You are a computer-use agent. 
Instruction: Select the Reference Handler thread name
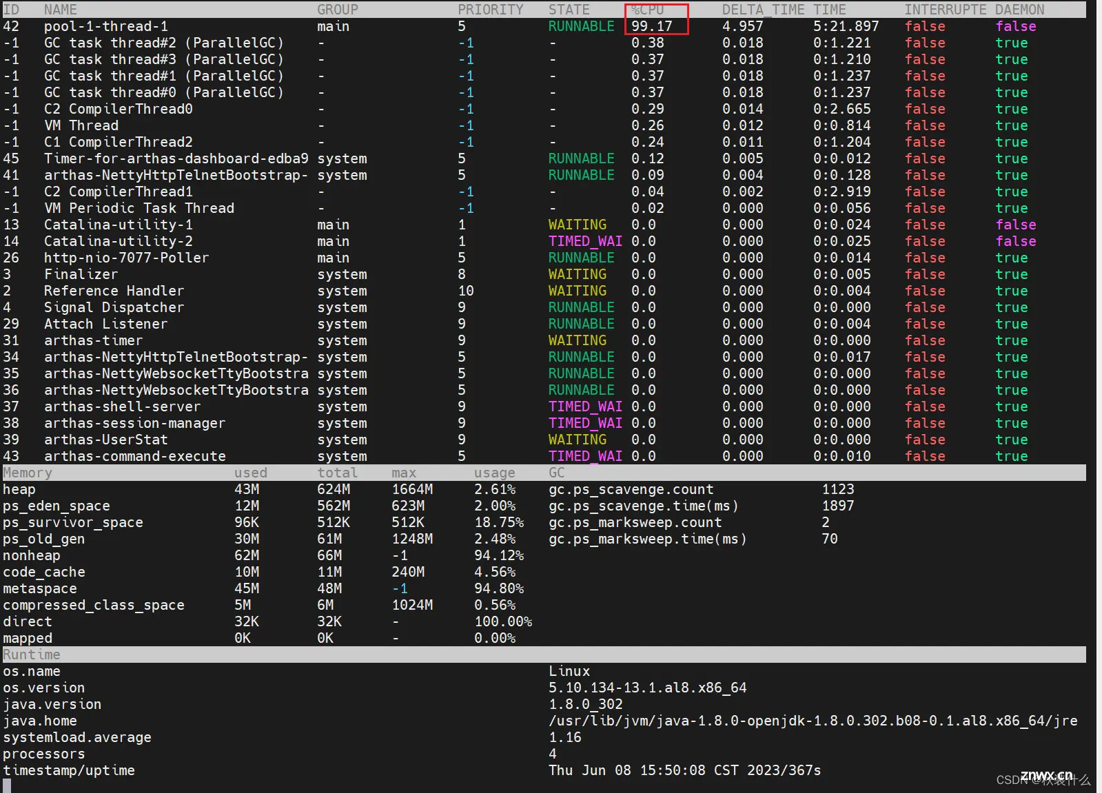[x=114, y=291]
